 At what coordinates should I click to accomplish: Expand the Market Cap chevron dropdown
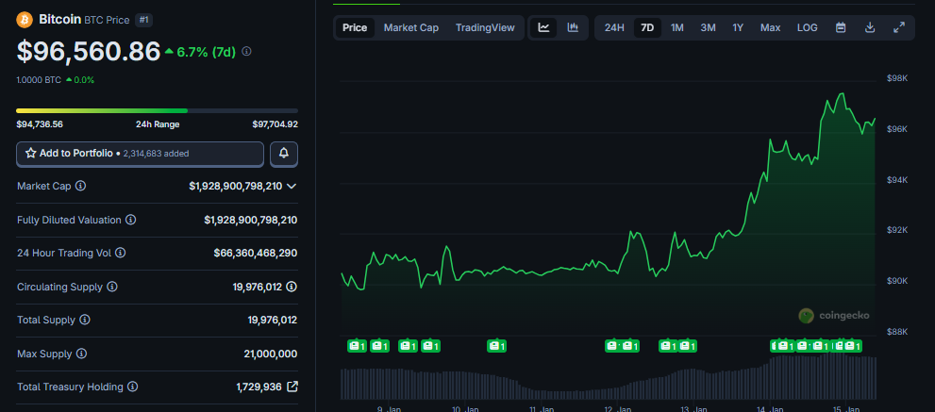click(291, 186)
